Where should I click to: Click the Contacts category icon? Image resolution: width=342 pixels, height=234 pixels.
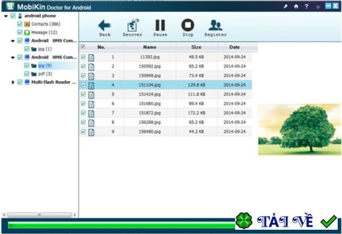click(x=27, y=24)
